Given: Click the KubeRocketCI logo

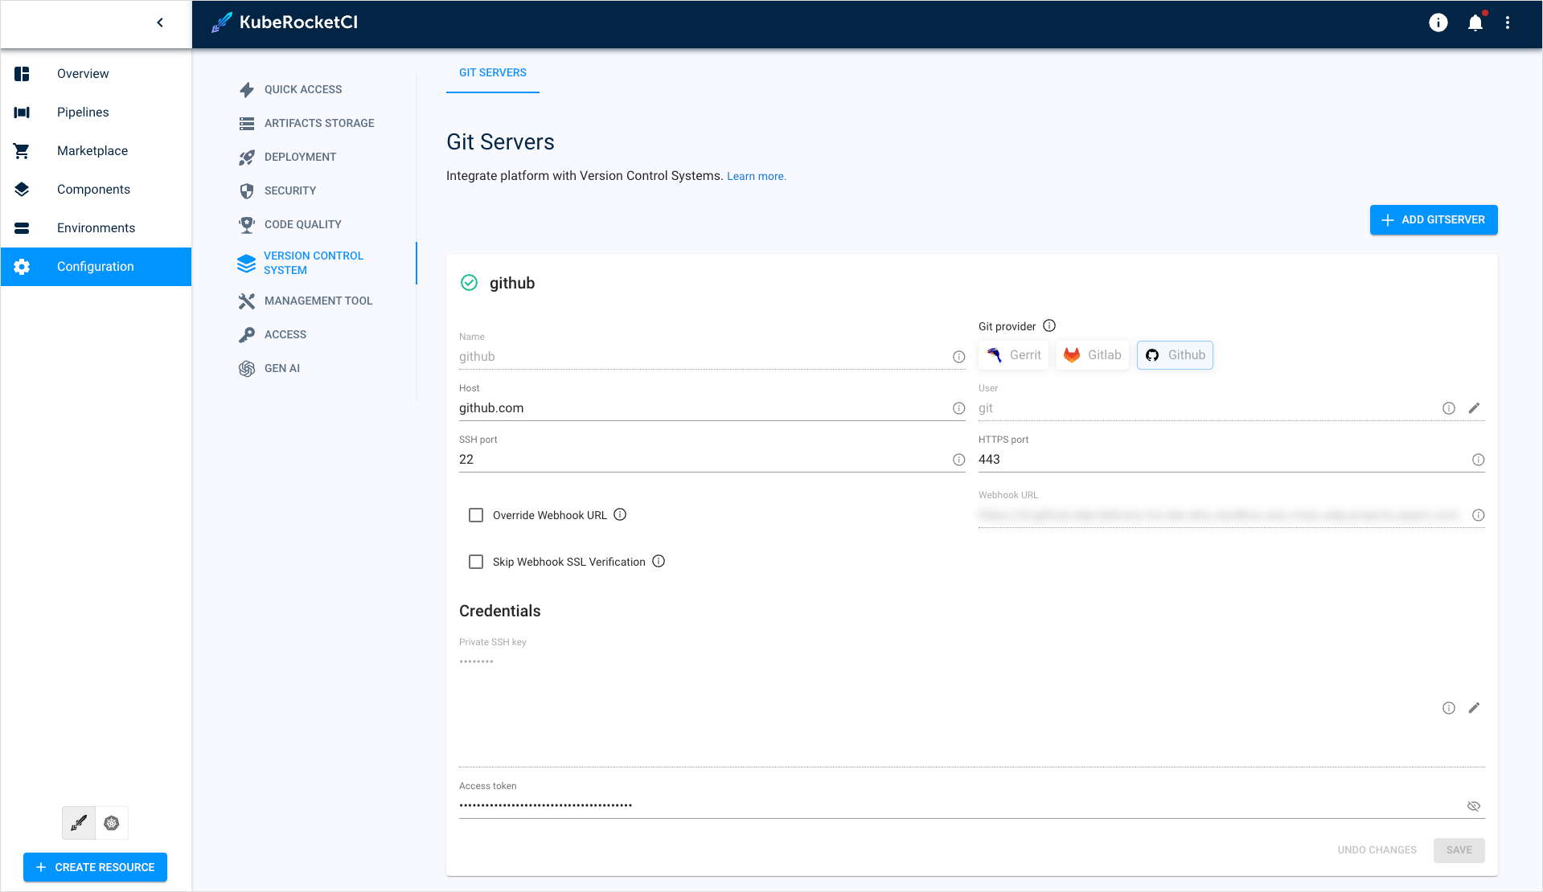Looking at the screenshot, I should 285,23.
